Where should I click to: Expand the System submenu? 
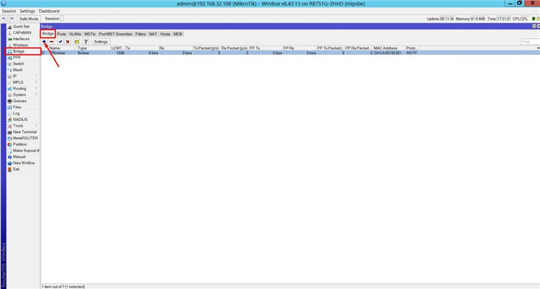point(23,95)
